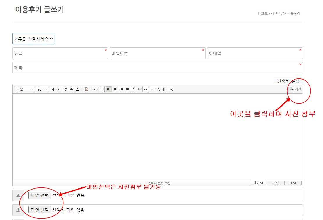Align text left
Viewport: 323px width, 220px height.
click(x=109, y=89)
